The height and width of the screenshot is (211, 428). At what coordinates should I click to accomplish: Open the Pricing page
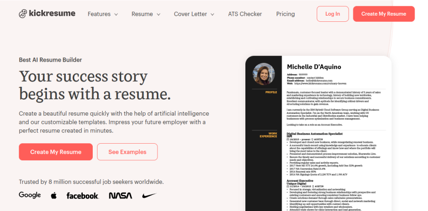[x=285, y=14]
